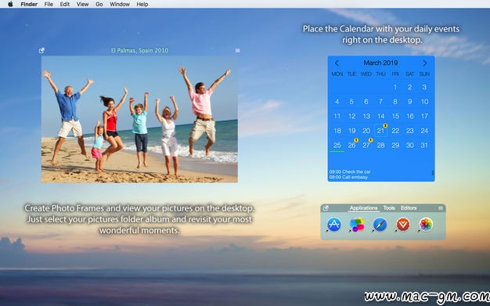Viewport: 490px width, 306px height.
Task: Select March 27 in the calendar
Action: click(366, 145)
